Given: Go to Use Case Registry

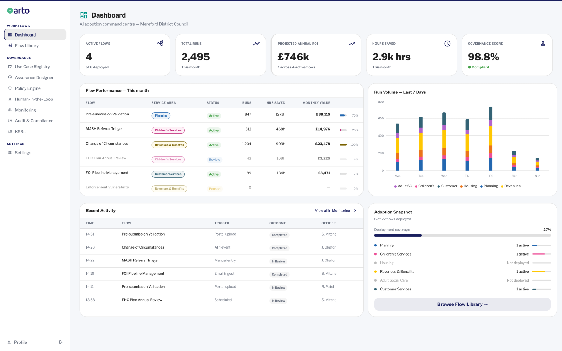Looking at the screenshot, I should click(35, 67).
